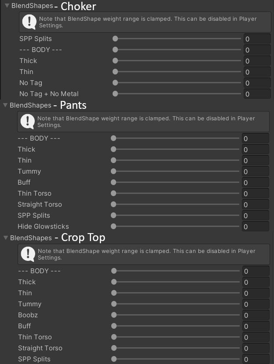Screen dimensions: 274x364
Task: Click the Pants Tummy slider handle
Action: point(113,171)
